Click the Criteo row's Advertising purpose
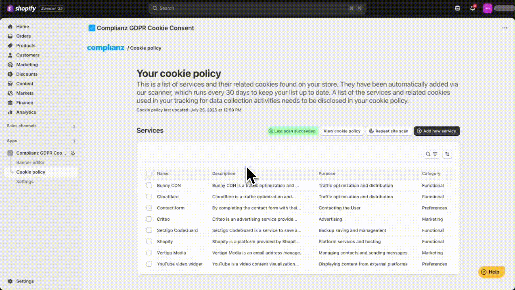 [x=331, y=219]
